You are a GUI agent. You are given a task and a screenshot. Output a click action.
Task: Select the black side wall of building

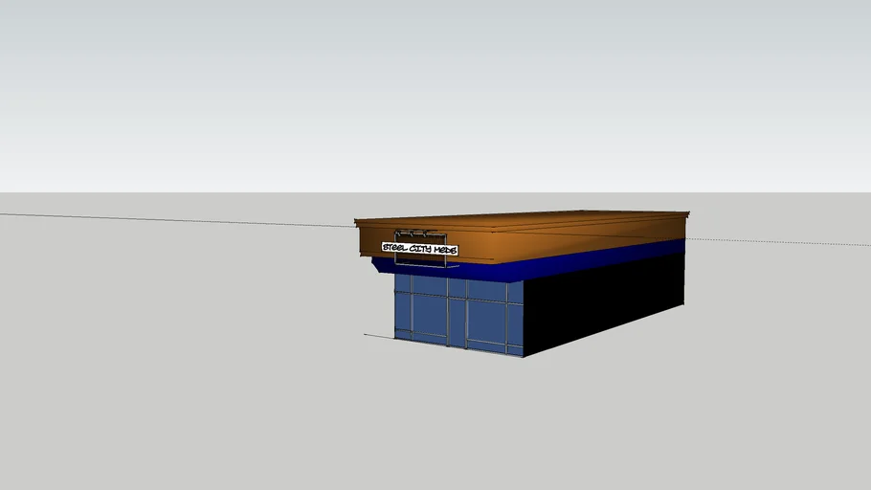(604, 305)
